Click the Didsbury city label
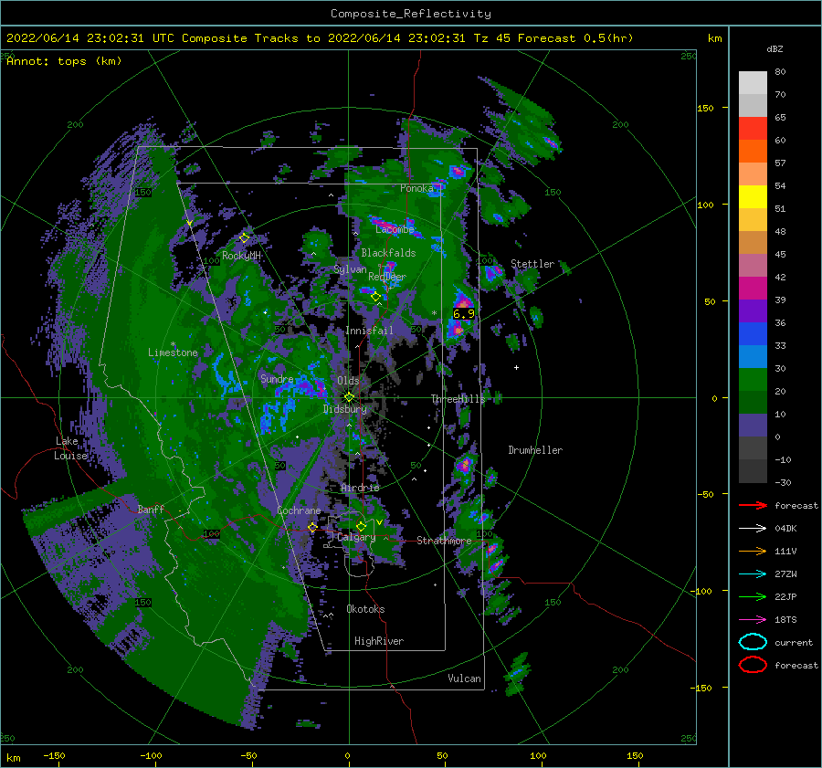This screenshot has height=768, width=822. click(x=344, y=409)
